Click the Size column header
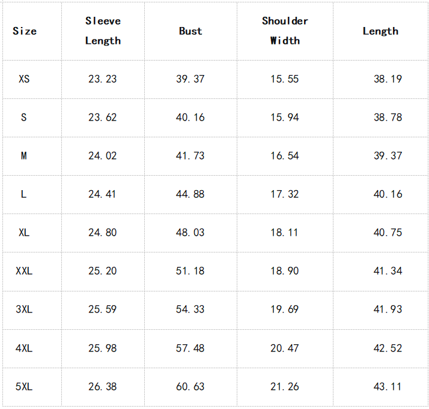Screen dimensions: 429x409 pyautogui.click(x=25, y=31)
